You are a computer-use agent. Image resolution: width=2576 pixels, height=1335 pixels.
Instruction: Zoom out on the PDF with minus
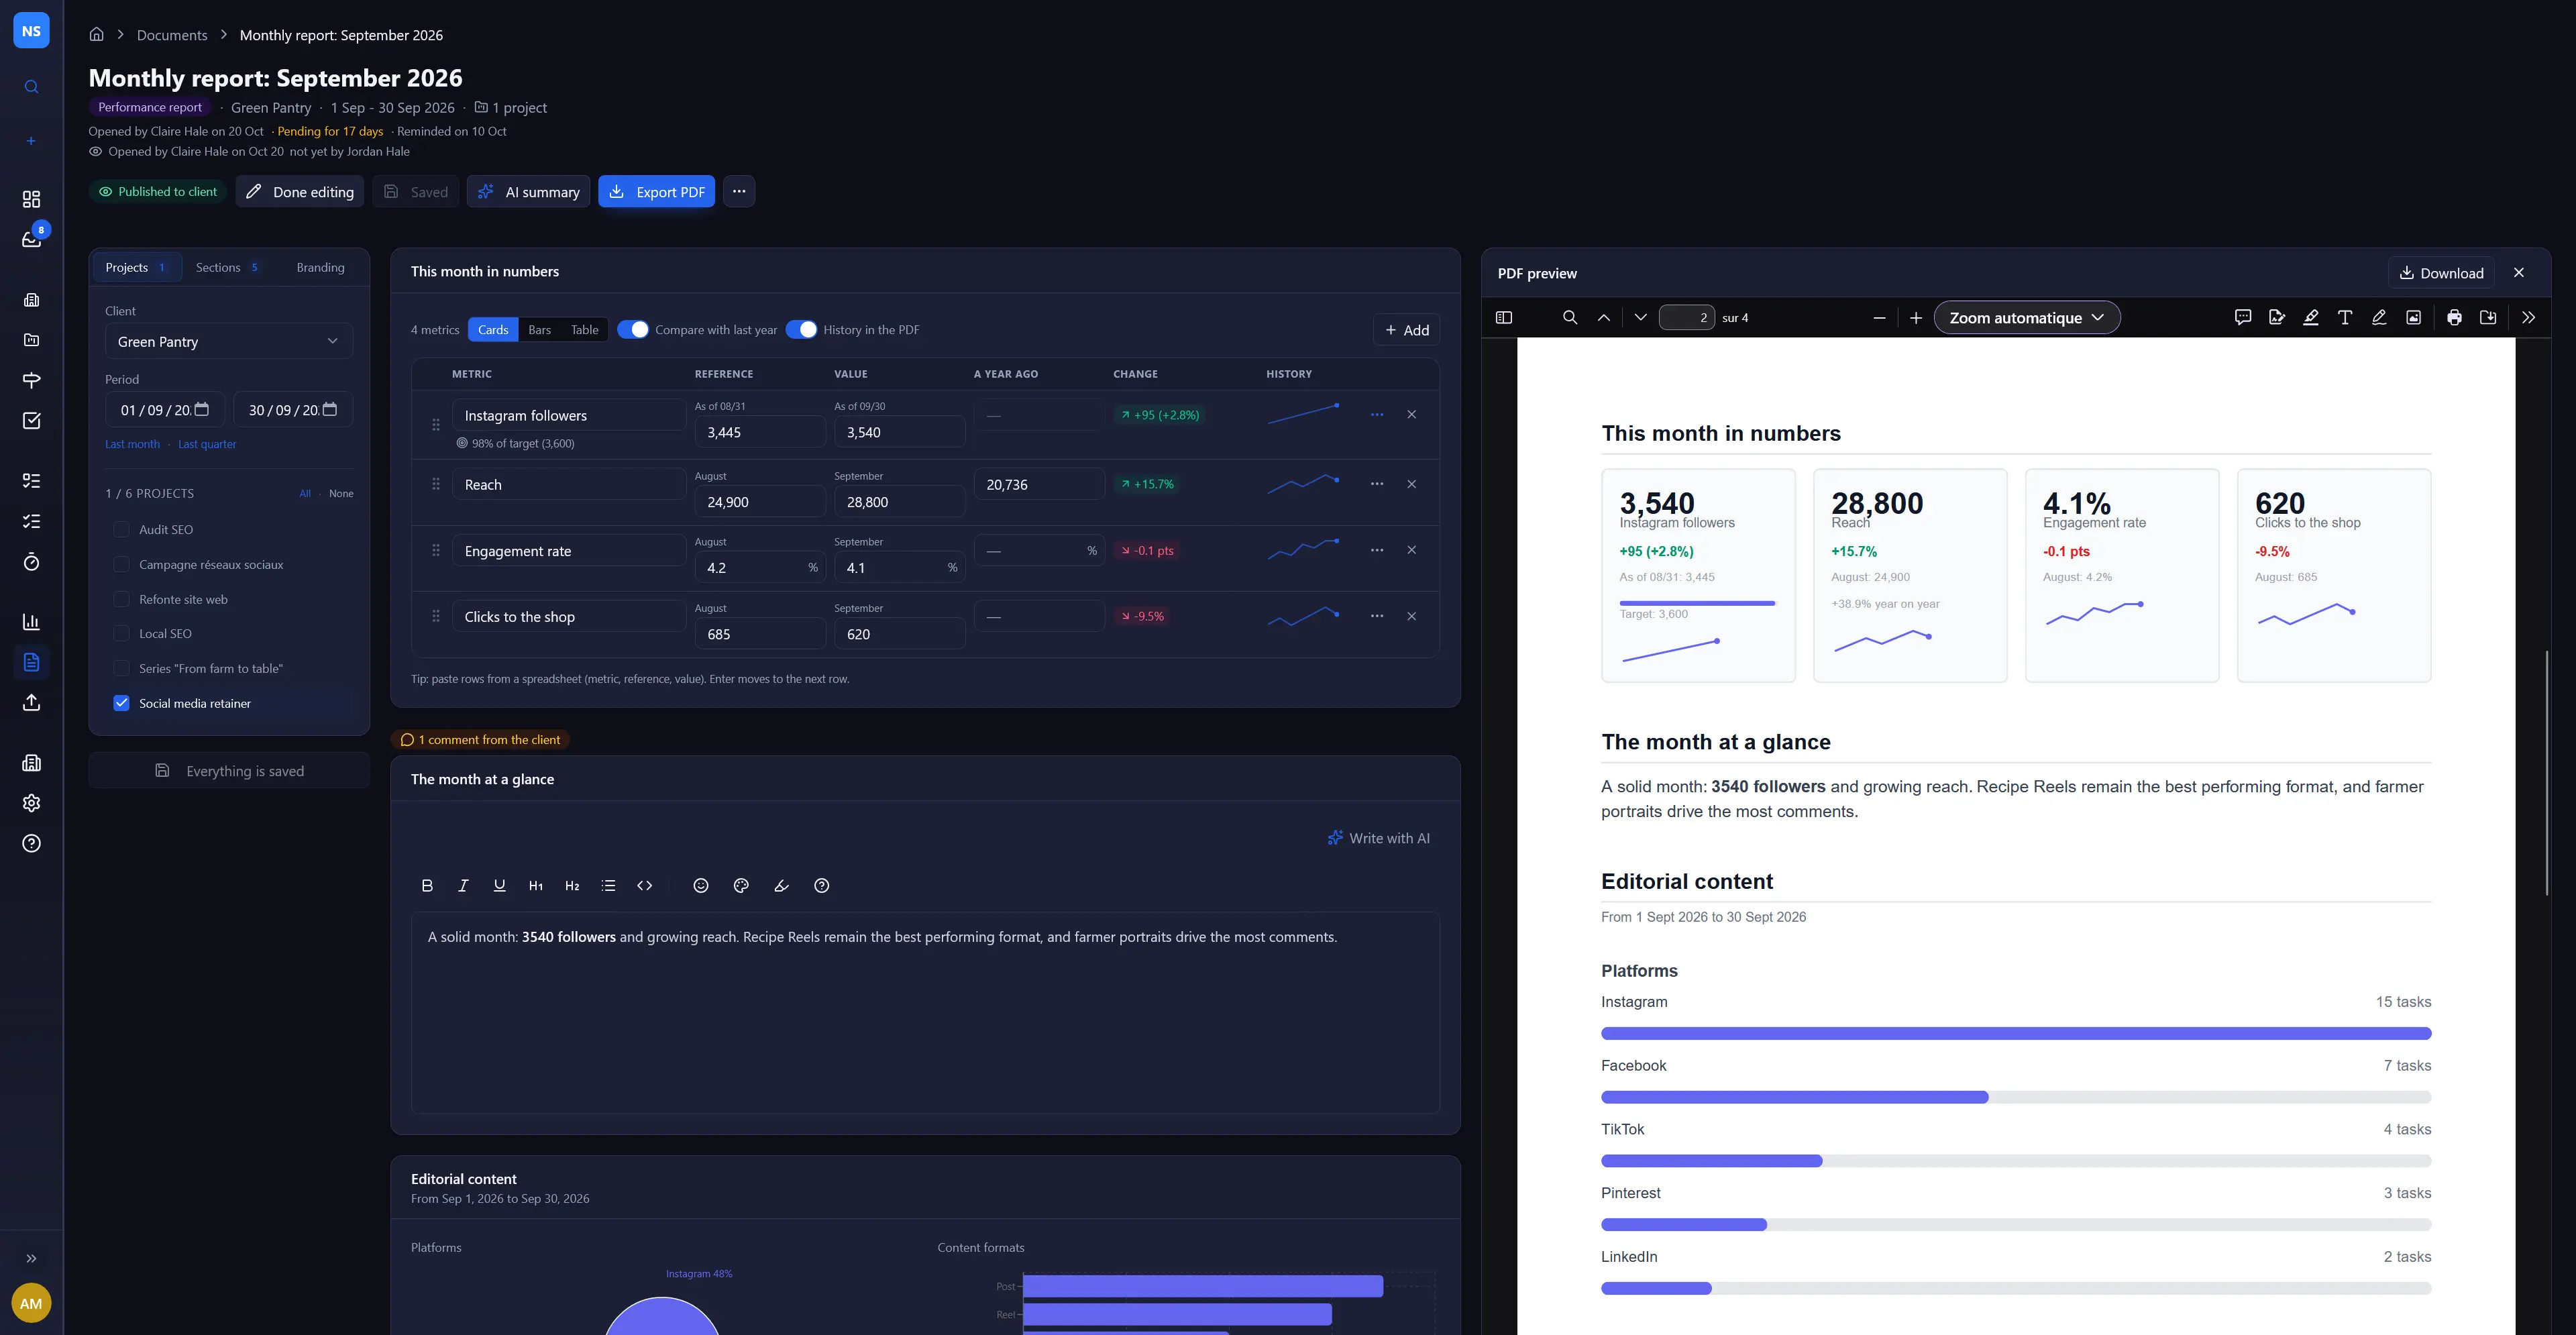tap(1879, 318)
